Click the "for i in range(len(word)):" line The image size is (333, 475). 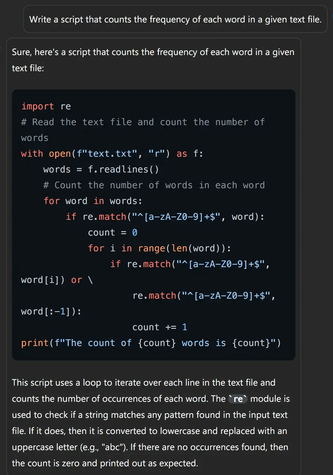pos(160,248)
